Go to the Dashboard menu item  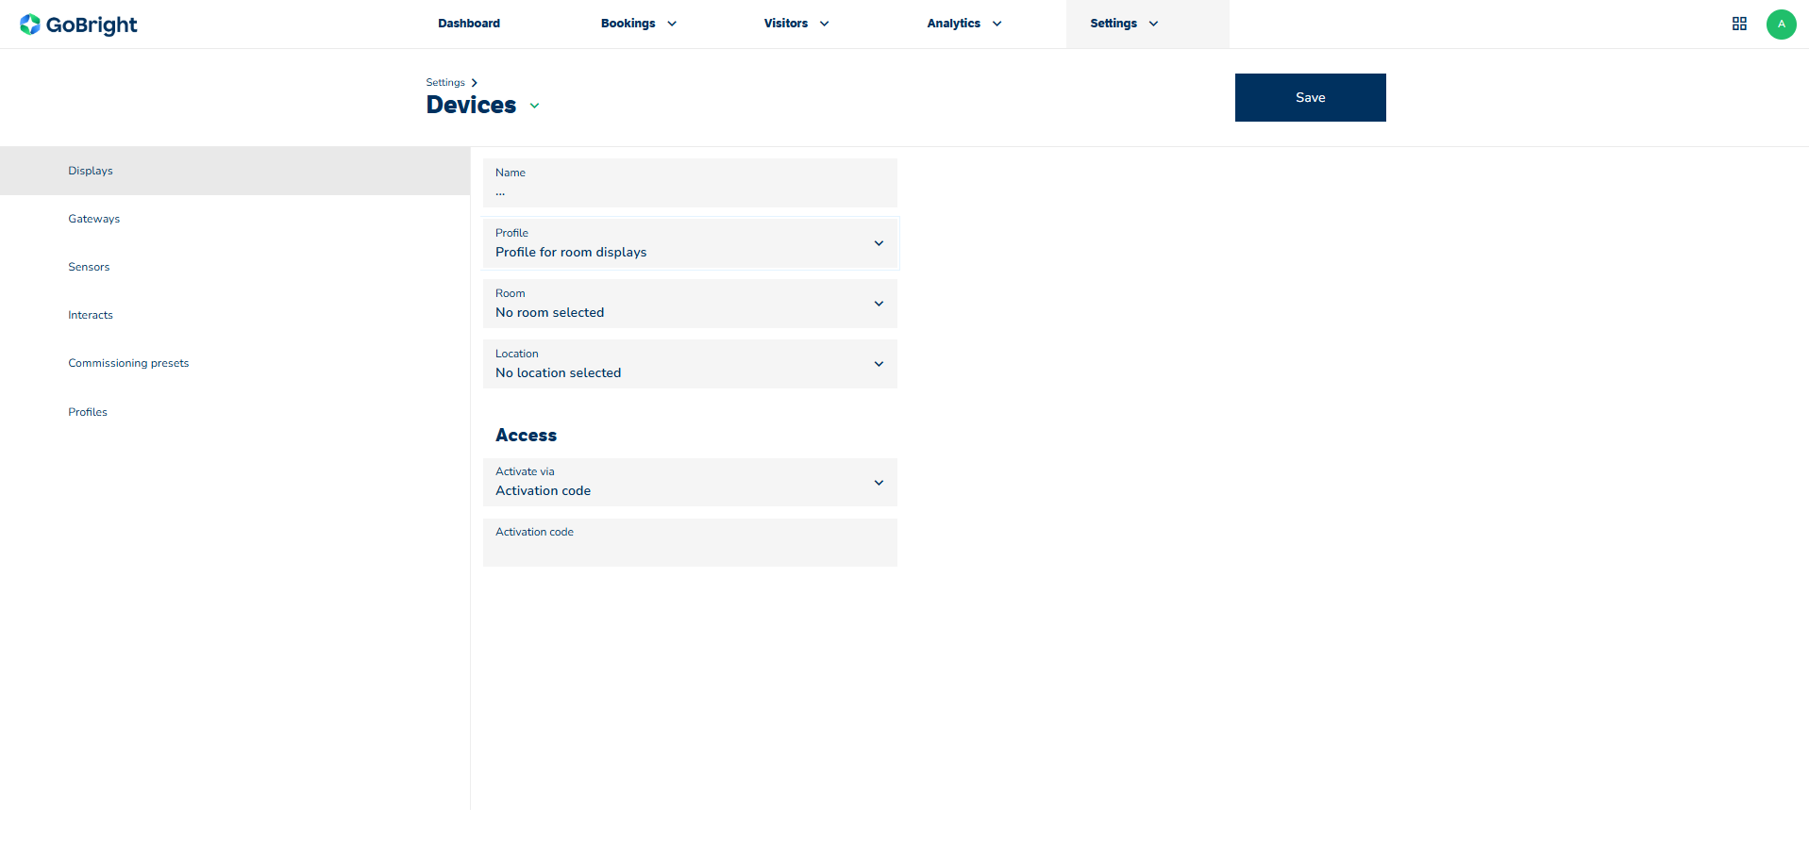pyautogui.click(x=469, y=24)
